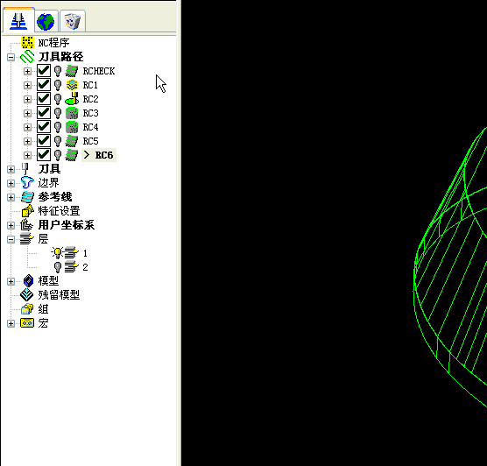Click the 边界 boundary icon
The height and width of the screenshot is (466, 487).
click(27, 183)
